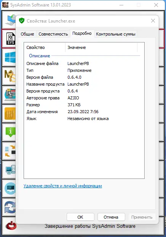Click the PC diagnostics tools icon

click(x=10, y=95)
